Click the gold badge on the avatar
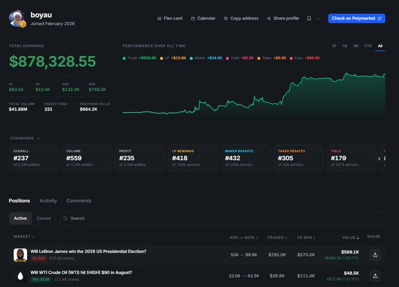Image resolution: width=399 pixels, height=287 pixels. pyautogui.click(x=23, y=24)
